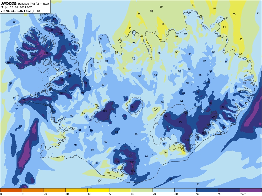Click the 96 humidity value on the map
262x196 pixels.
pos(240,92)
